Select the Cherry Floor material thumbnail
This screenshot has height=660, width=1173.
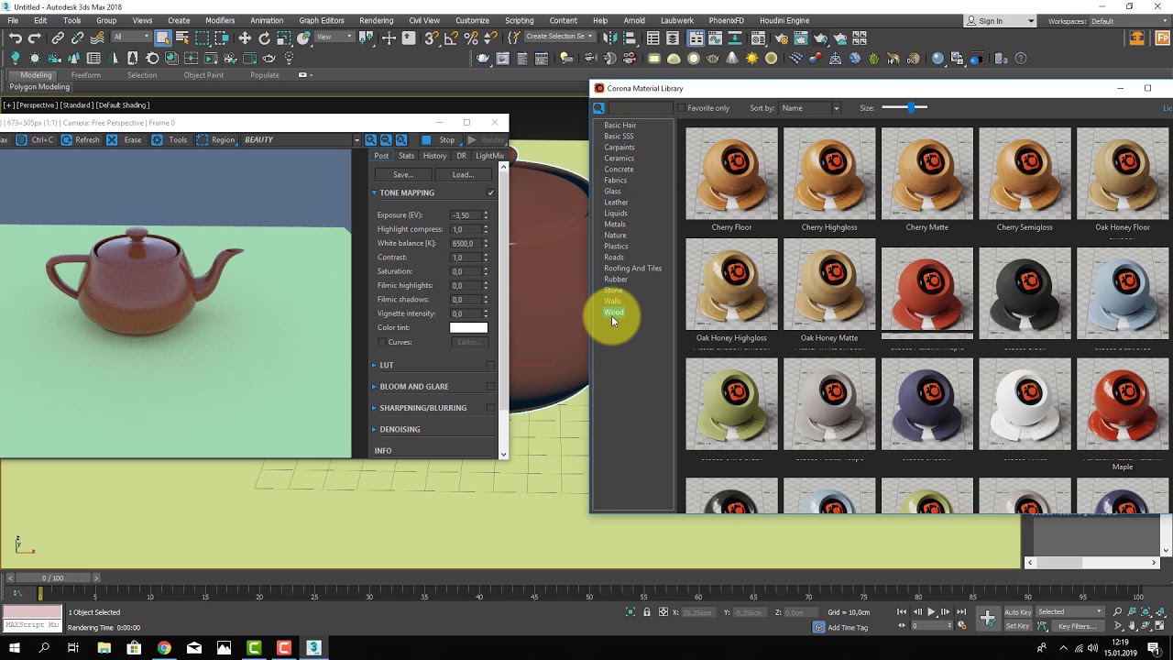[x=731, y=173]
